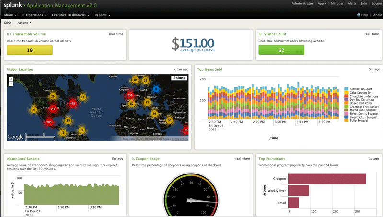383x217 pixels.
Task: Click the Splunk logo
Action: [14, 5]
